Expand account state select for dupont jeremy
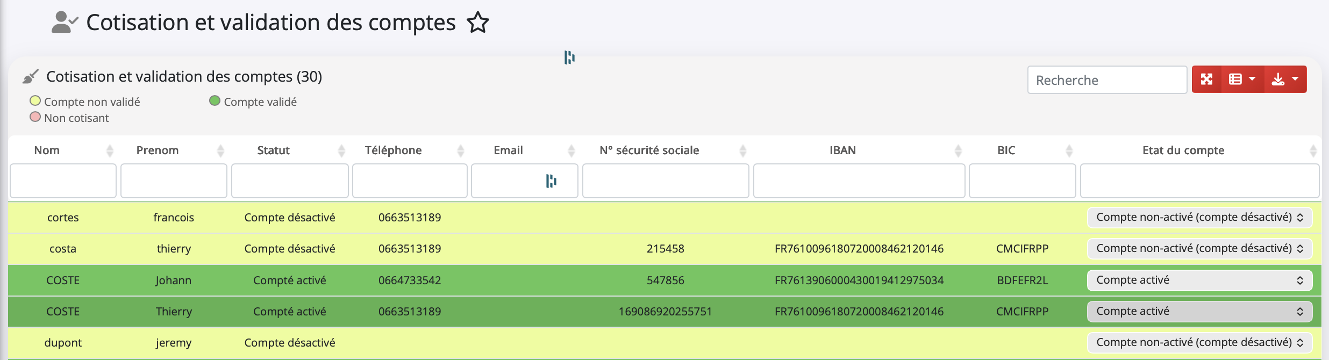The height and width of the screenshot is (360, 1329). point(1199,343)
